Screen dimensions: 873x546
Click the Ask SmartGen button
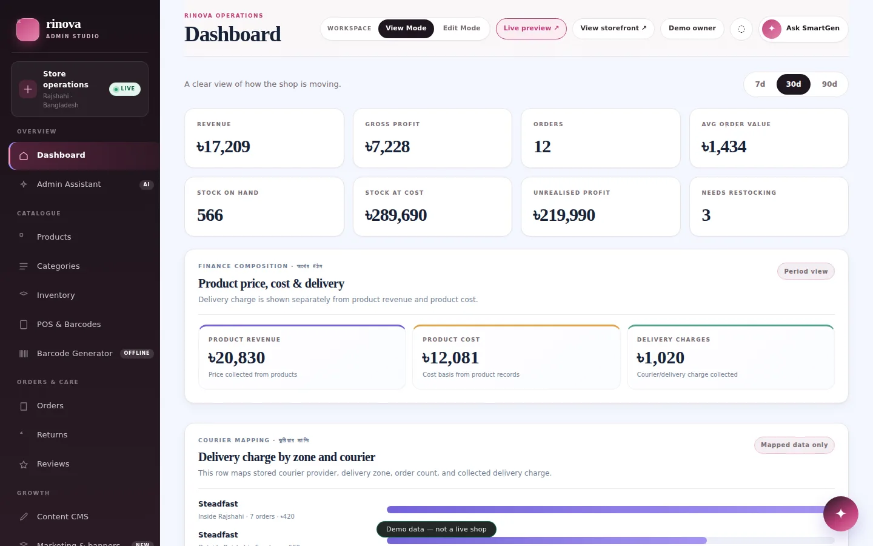[x=803, y=29]
